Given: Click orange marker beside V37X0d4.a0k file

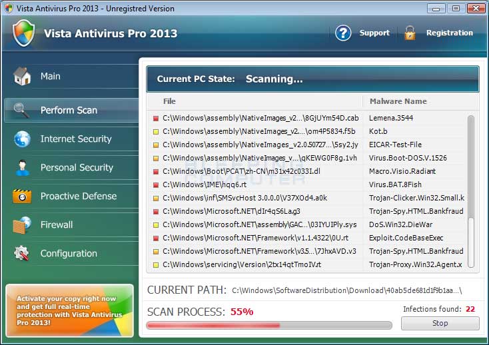Looking at the screenshot, I should tap(156, 198).
